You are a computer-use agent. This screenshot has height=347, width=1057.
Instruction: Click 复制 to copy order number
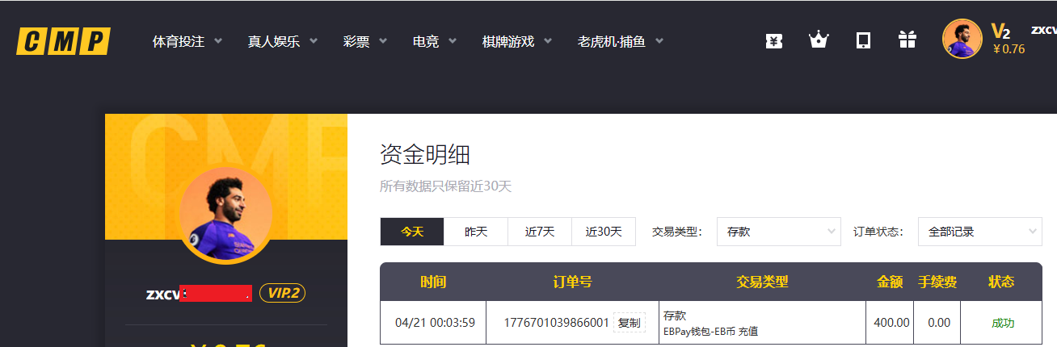(629, 323)
